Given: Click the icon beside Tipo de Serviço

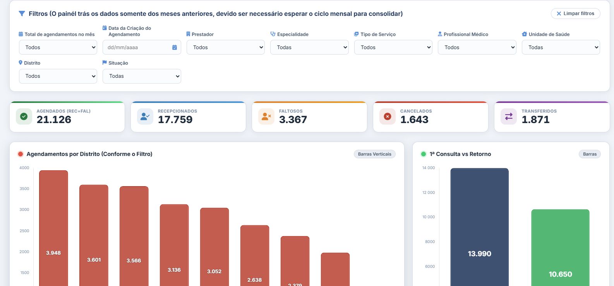Looking at the screenshot, I should pos(356,34).
